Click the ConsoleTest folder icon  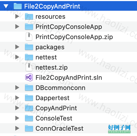[29, 118]
